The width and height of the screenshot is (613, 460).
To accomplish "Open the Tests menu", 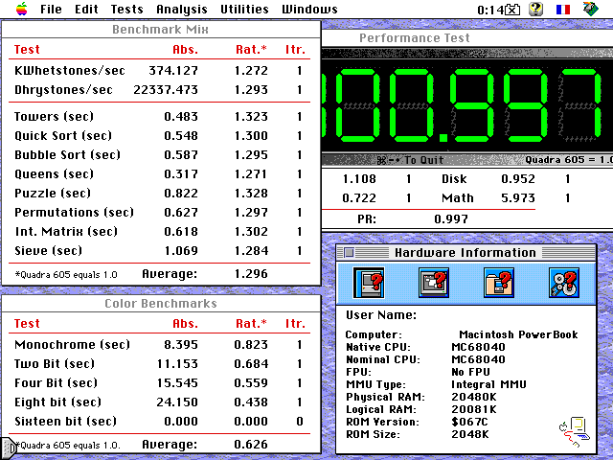I will coord(127,9).
